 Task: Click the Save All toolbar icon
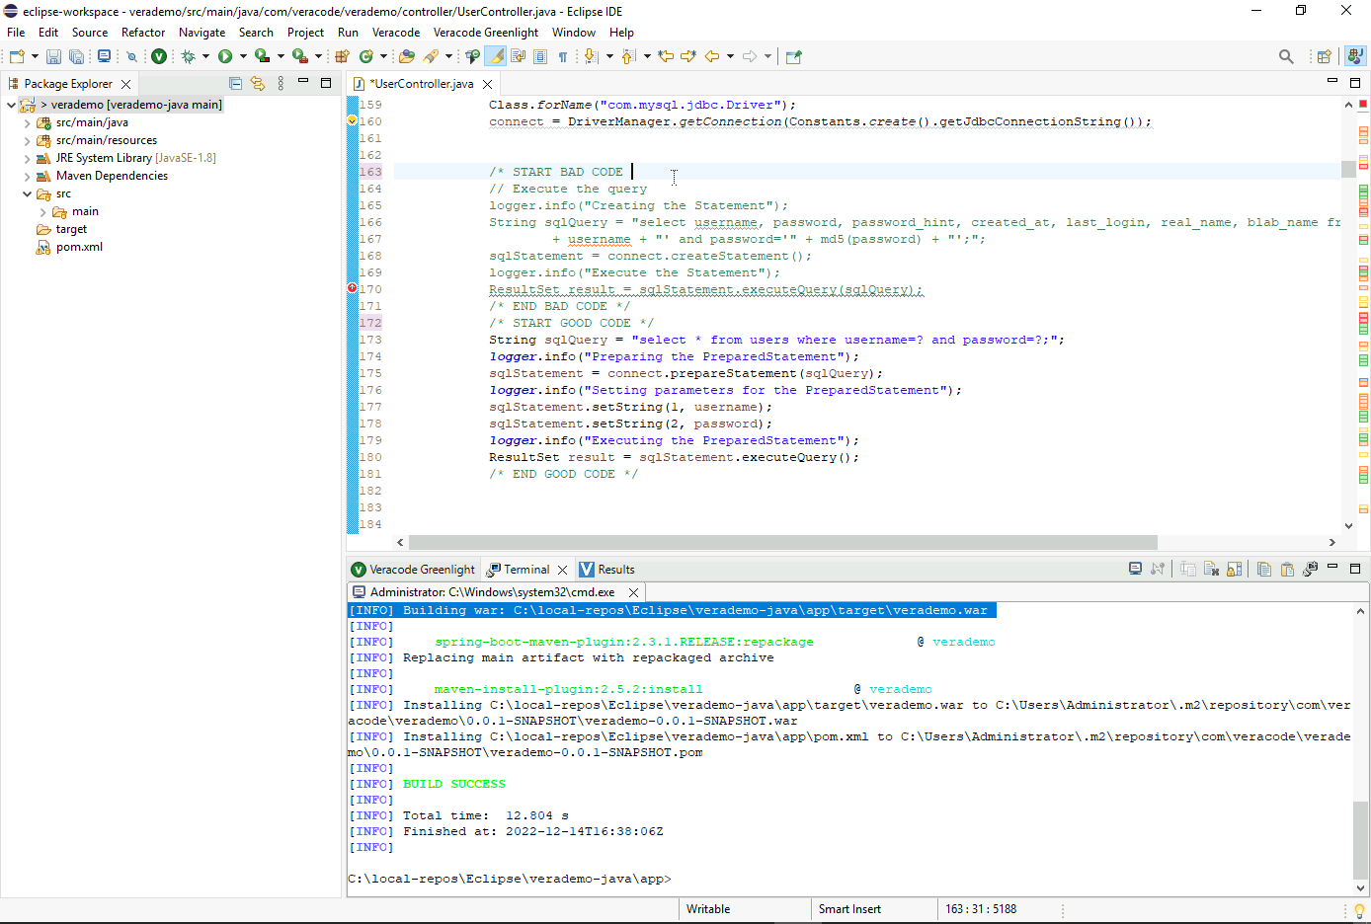coord(76,56)
